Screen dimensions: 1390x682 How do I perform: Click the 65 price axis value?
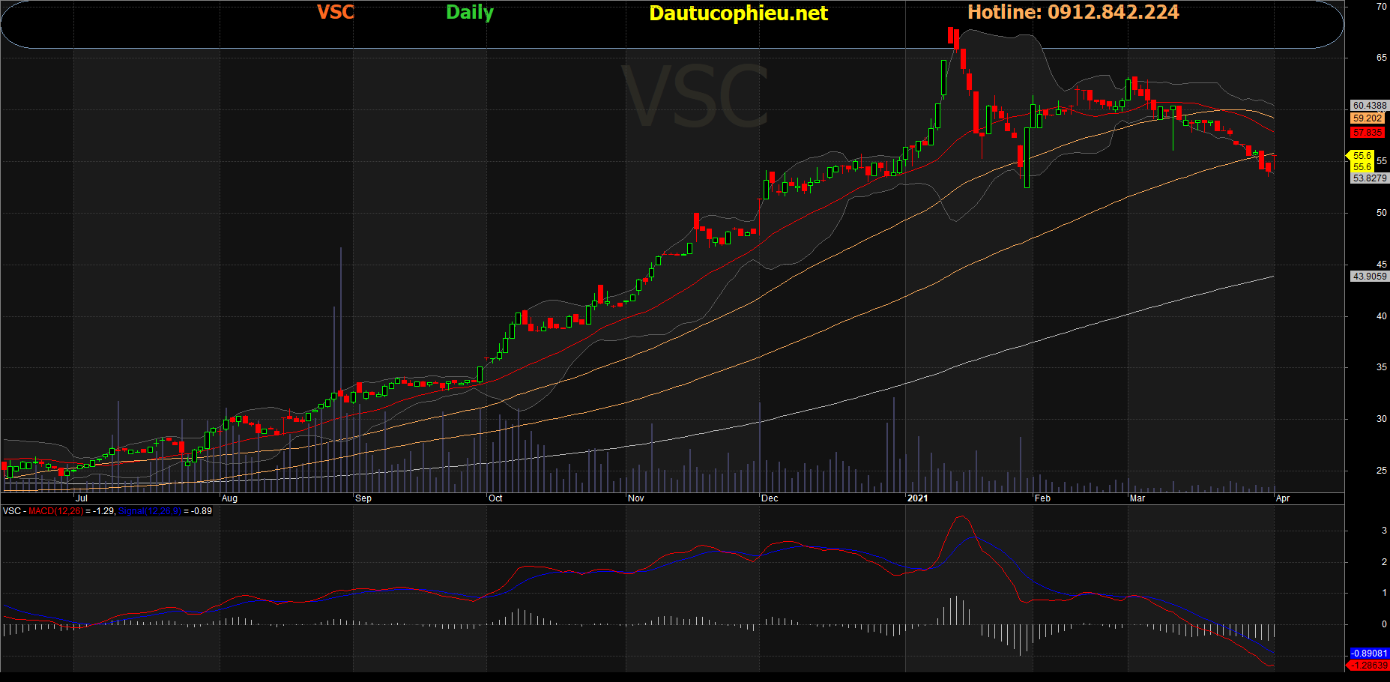pos(1381,58)
